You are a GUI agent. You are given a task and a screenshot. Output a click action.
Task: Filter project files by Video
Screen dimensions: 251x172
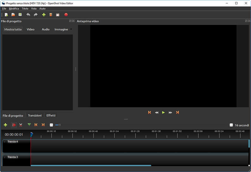coord(31,29)
